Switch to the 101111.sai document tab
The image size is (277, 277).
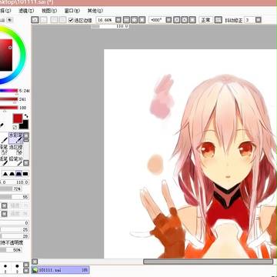pyautogui.click(x=61, y=270)
